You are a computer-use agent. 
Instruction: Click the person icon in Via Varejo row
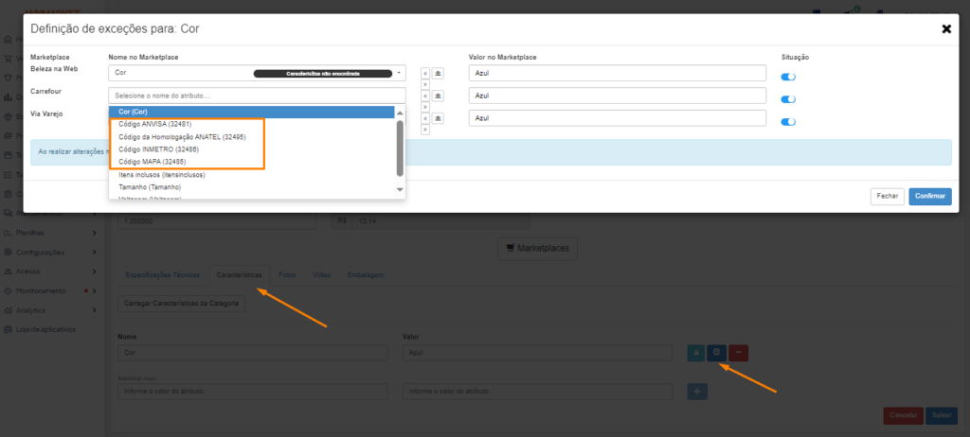pos(438,118)
